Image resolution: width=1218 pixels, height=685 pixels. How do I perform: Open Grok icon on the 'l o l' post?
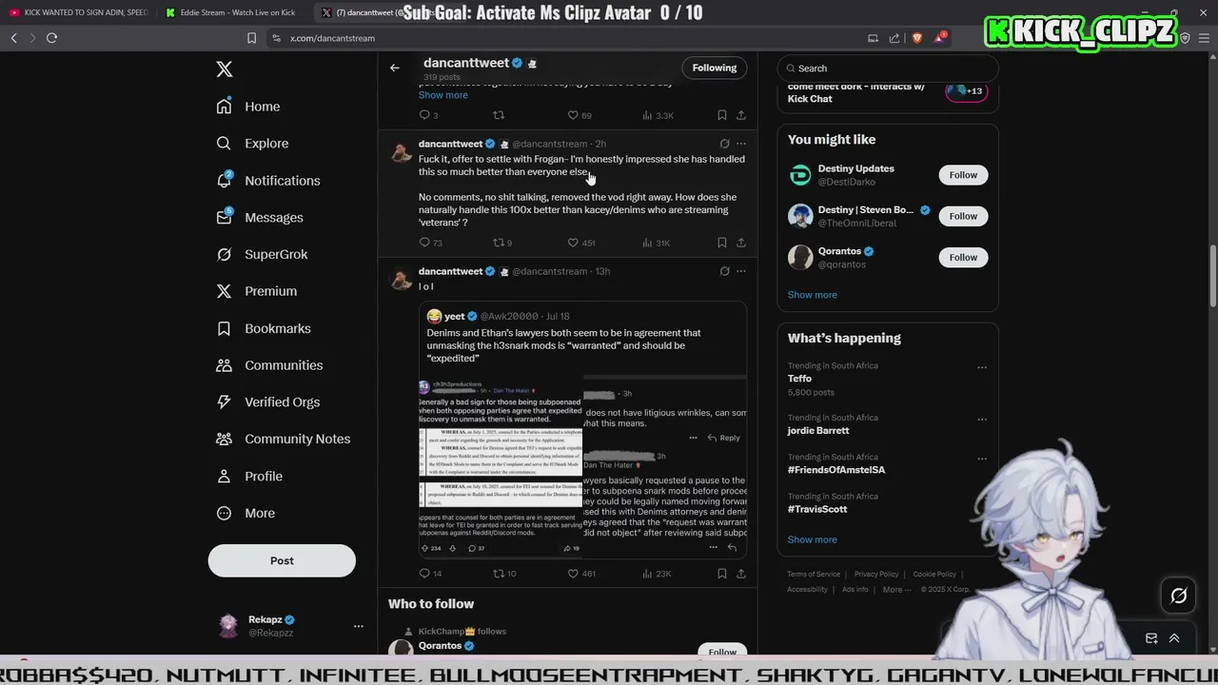724,271
